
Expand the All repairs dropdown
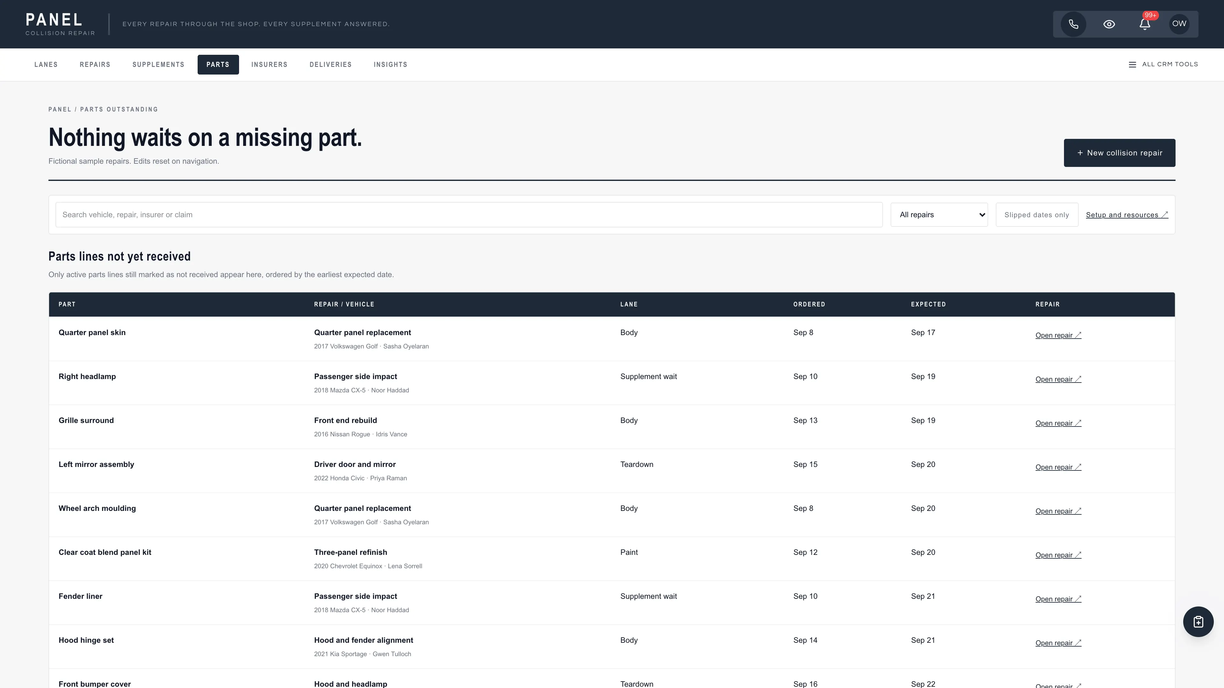tap(939, 215)
